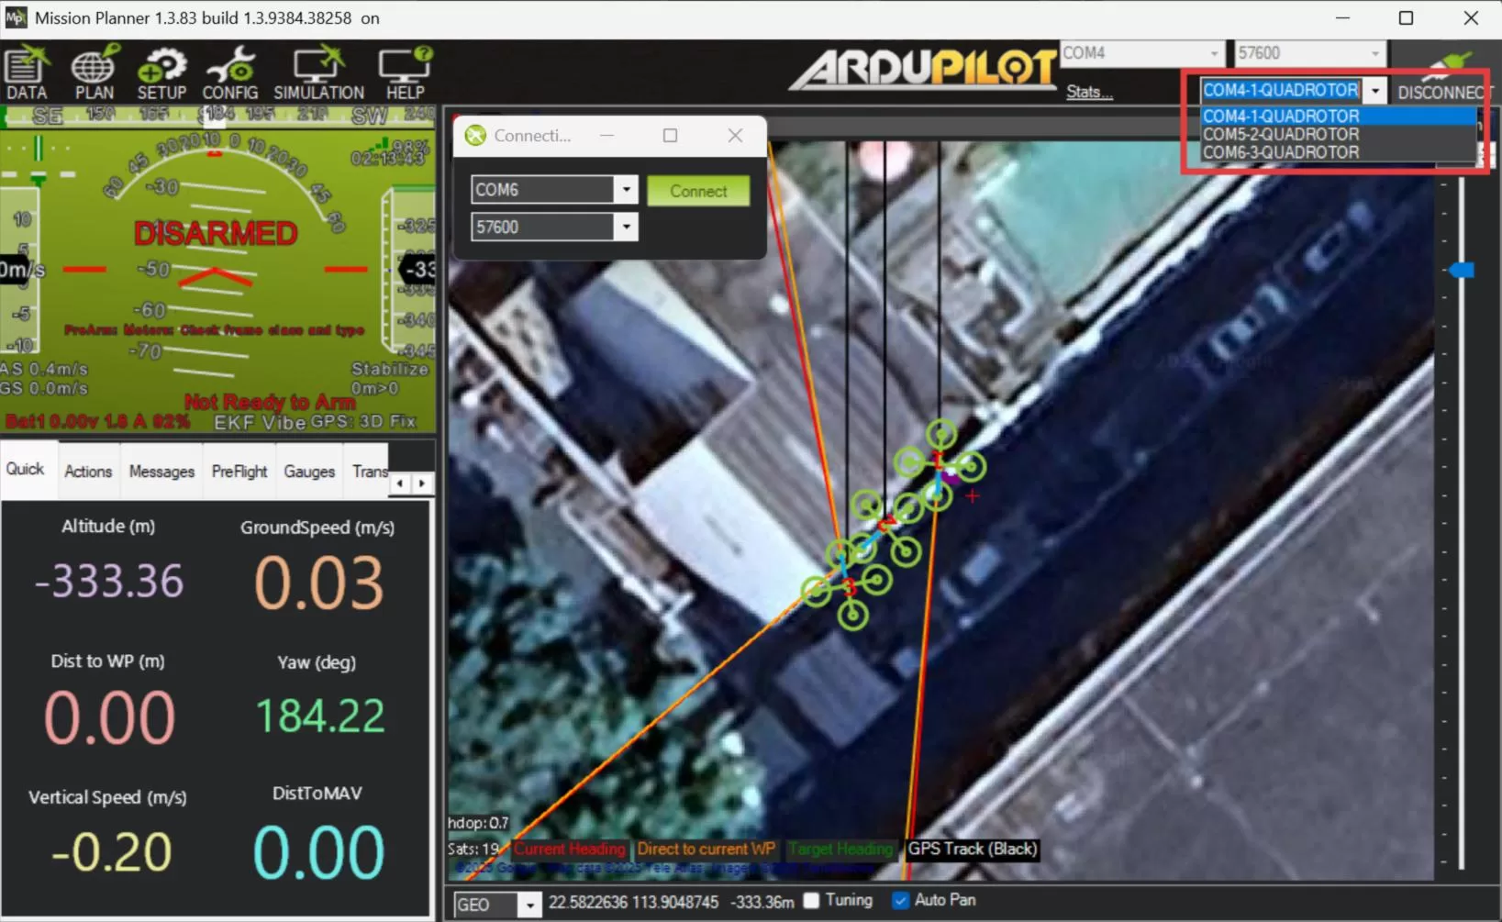Select COM6-3-QUADROTOR from the dropdown list
1502x922 pixels.
[1338, 152]
